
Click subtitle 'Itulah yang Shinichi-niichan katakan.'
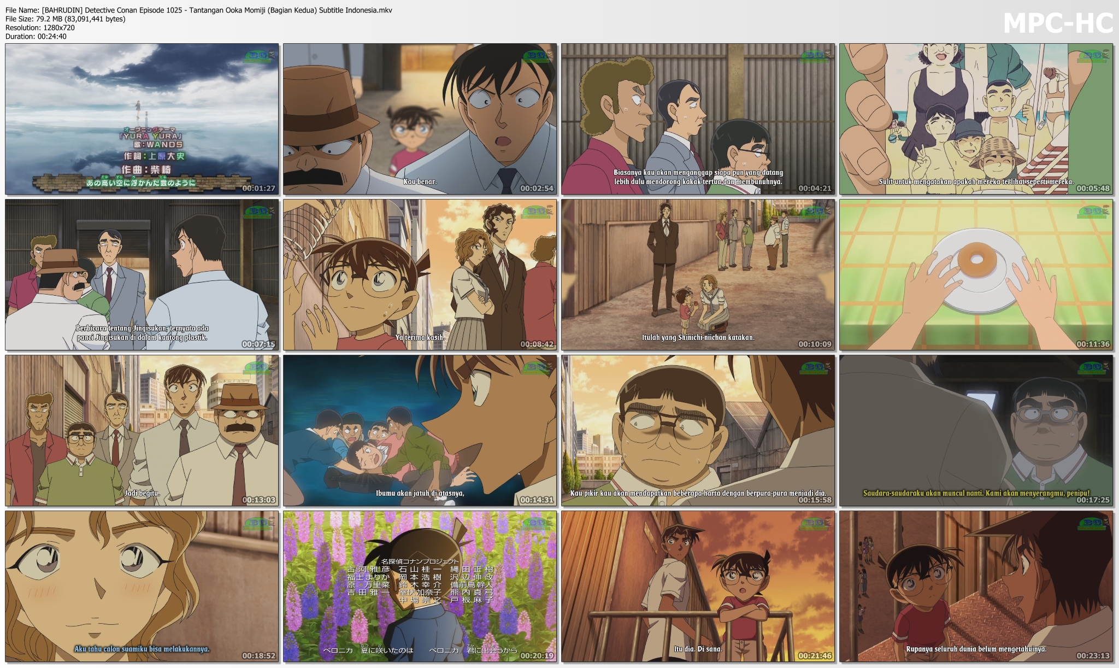coord(698,337)
